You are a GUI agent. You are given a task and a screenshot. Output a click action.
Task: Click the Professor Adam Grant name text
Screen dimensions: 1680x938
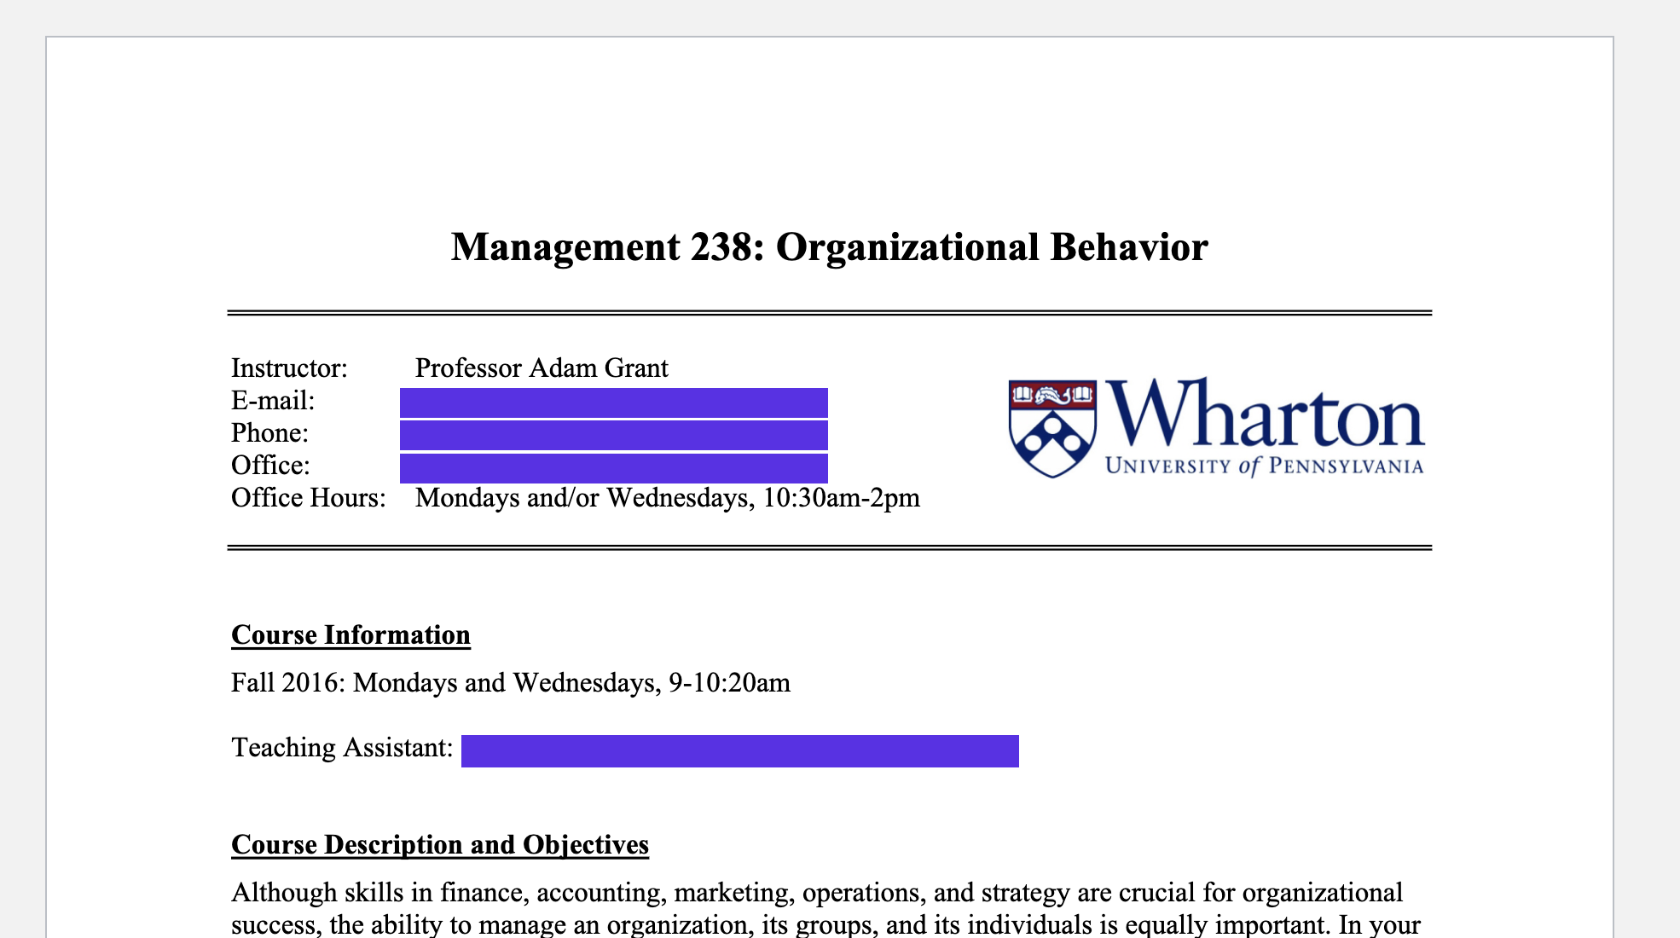point(541,368)
